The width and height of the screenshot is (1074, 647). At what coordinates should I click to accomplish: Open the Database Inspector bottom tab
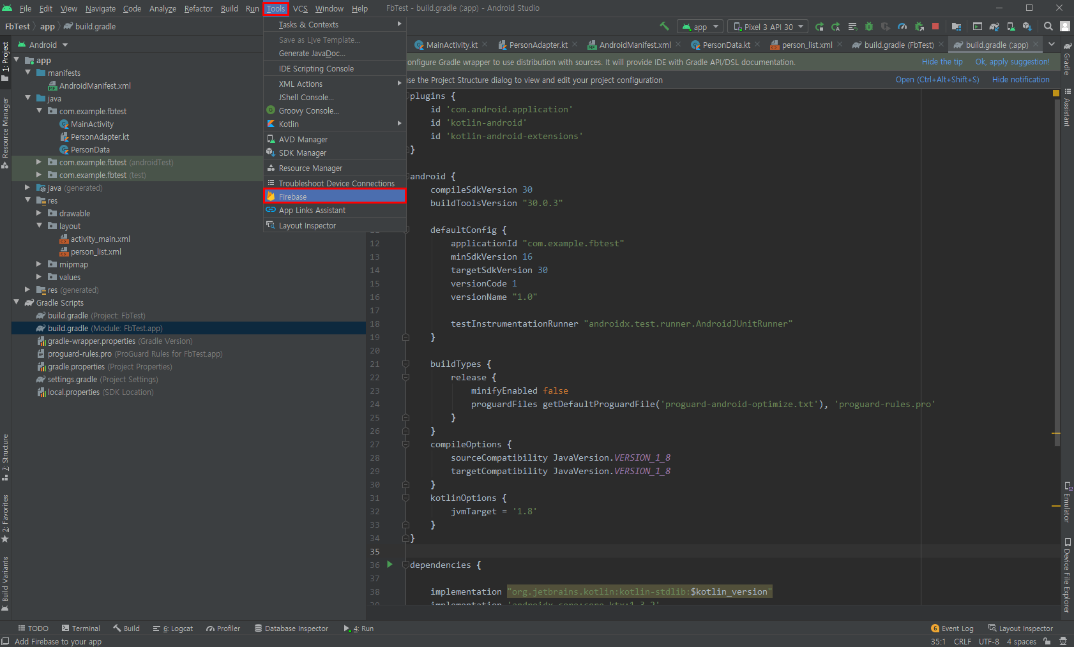coord(291,628)
